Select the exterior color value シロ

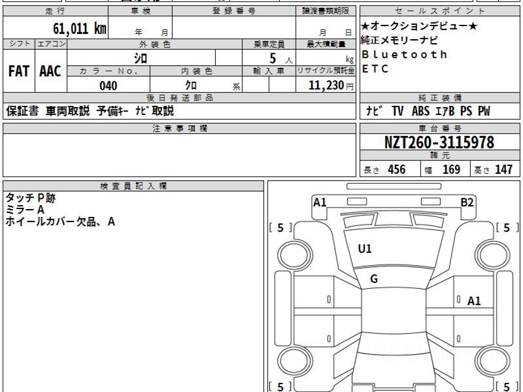point(140,57)
